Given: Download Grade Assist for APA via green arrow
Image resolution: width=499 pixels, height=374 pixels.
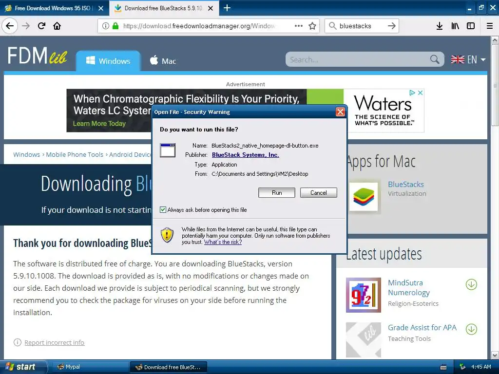Looking at the screenshot, I should 471,329.
